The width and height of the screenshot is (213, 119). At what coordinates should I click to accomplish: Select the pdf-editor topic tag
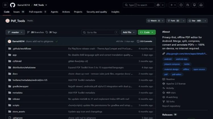177,74
